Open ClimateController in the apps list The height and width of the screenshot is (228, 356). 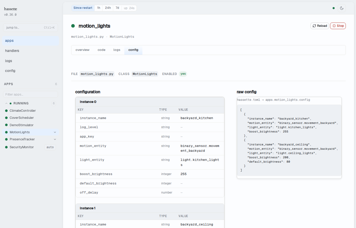(23, 111)
